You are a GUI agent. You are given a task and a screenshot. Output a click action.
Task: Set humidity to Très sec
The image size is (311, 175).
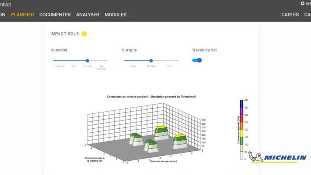point(60,66)
